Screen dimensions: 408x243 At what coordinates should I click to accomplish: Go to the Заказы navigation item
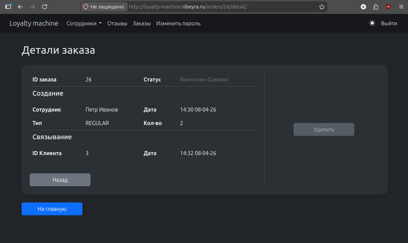pyautogui.click(x=142, y=23)
